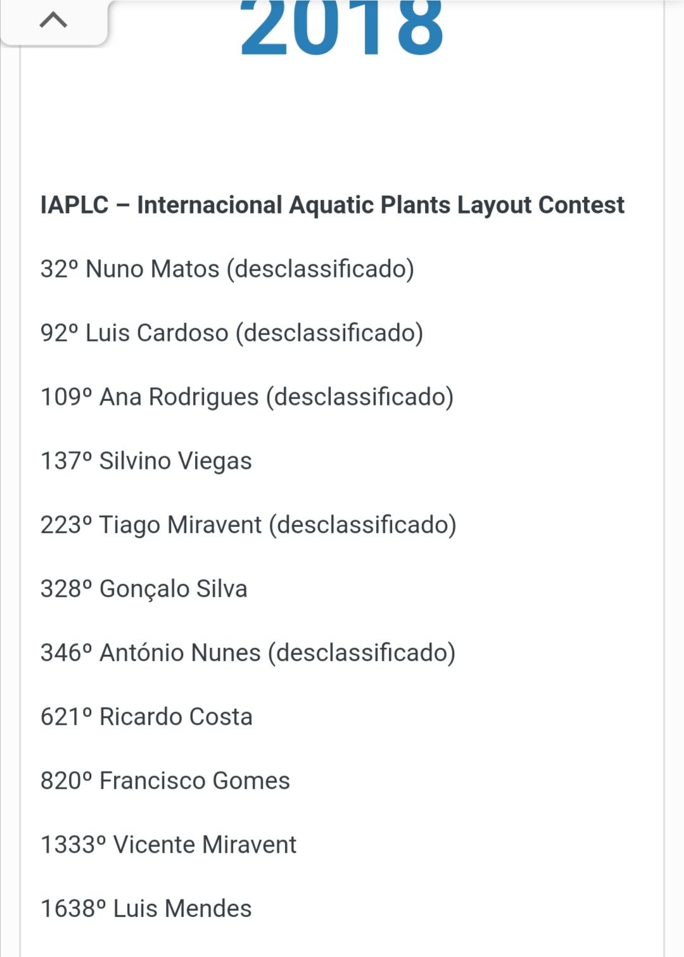This screenshot has height=957, width=684.
Task: Click the 328º Gonçalo Silva entry
Action: pos(144,589)
